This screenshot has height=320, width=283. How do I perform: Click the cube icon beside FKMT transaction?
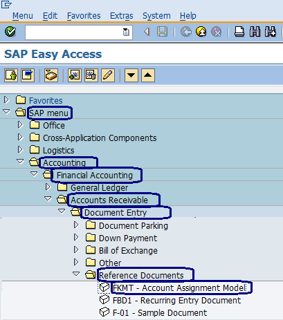pyautogui.click(x=104, y=288)
